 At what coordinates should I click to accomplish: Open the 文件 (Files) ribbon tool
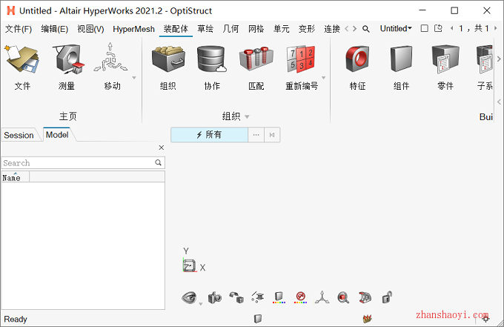[x=21, y=67]
